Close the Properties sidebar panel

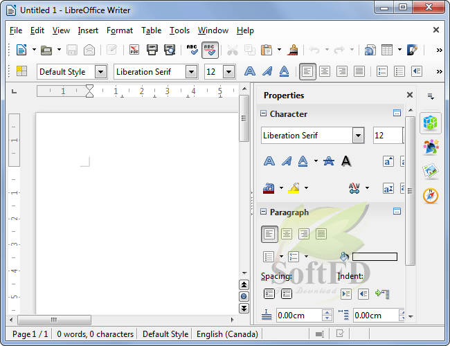pyautogui.click(x=410, y=95)
